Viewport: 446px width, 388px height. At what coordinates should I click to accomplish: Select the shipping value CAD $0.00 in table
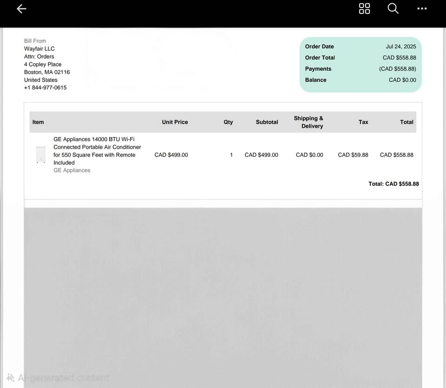pyautogui.click(x=309, y=155)
